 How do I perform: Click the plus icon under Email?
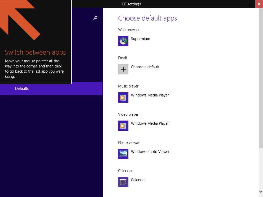pos(123,69)
